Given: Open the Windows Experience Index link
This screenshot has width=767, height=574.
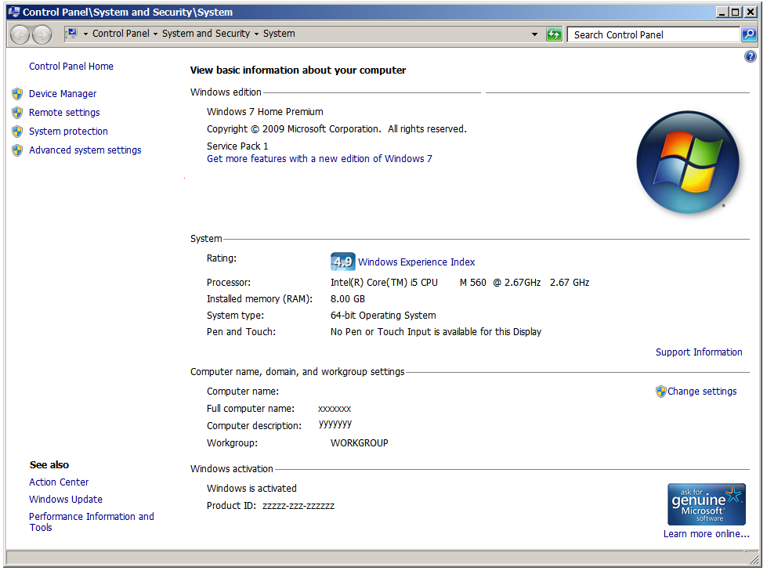Looking at the screenshot, I should click(416, 262).
